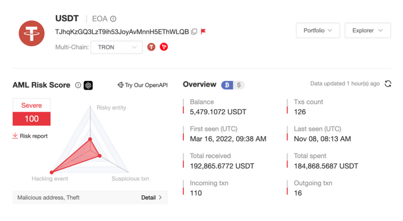
Task: Click the Severe 100 risk score badge
Action: coord(32,112)
